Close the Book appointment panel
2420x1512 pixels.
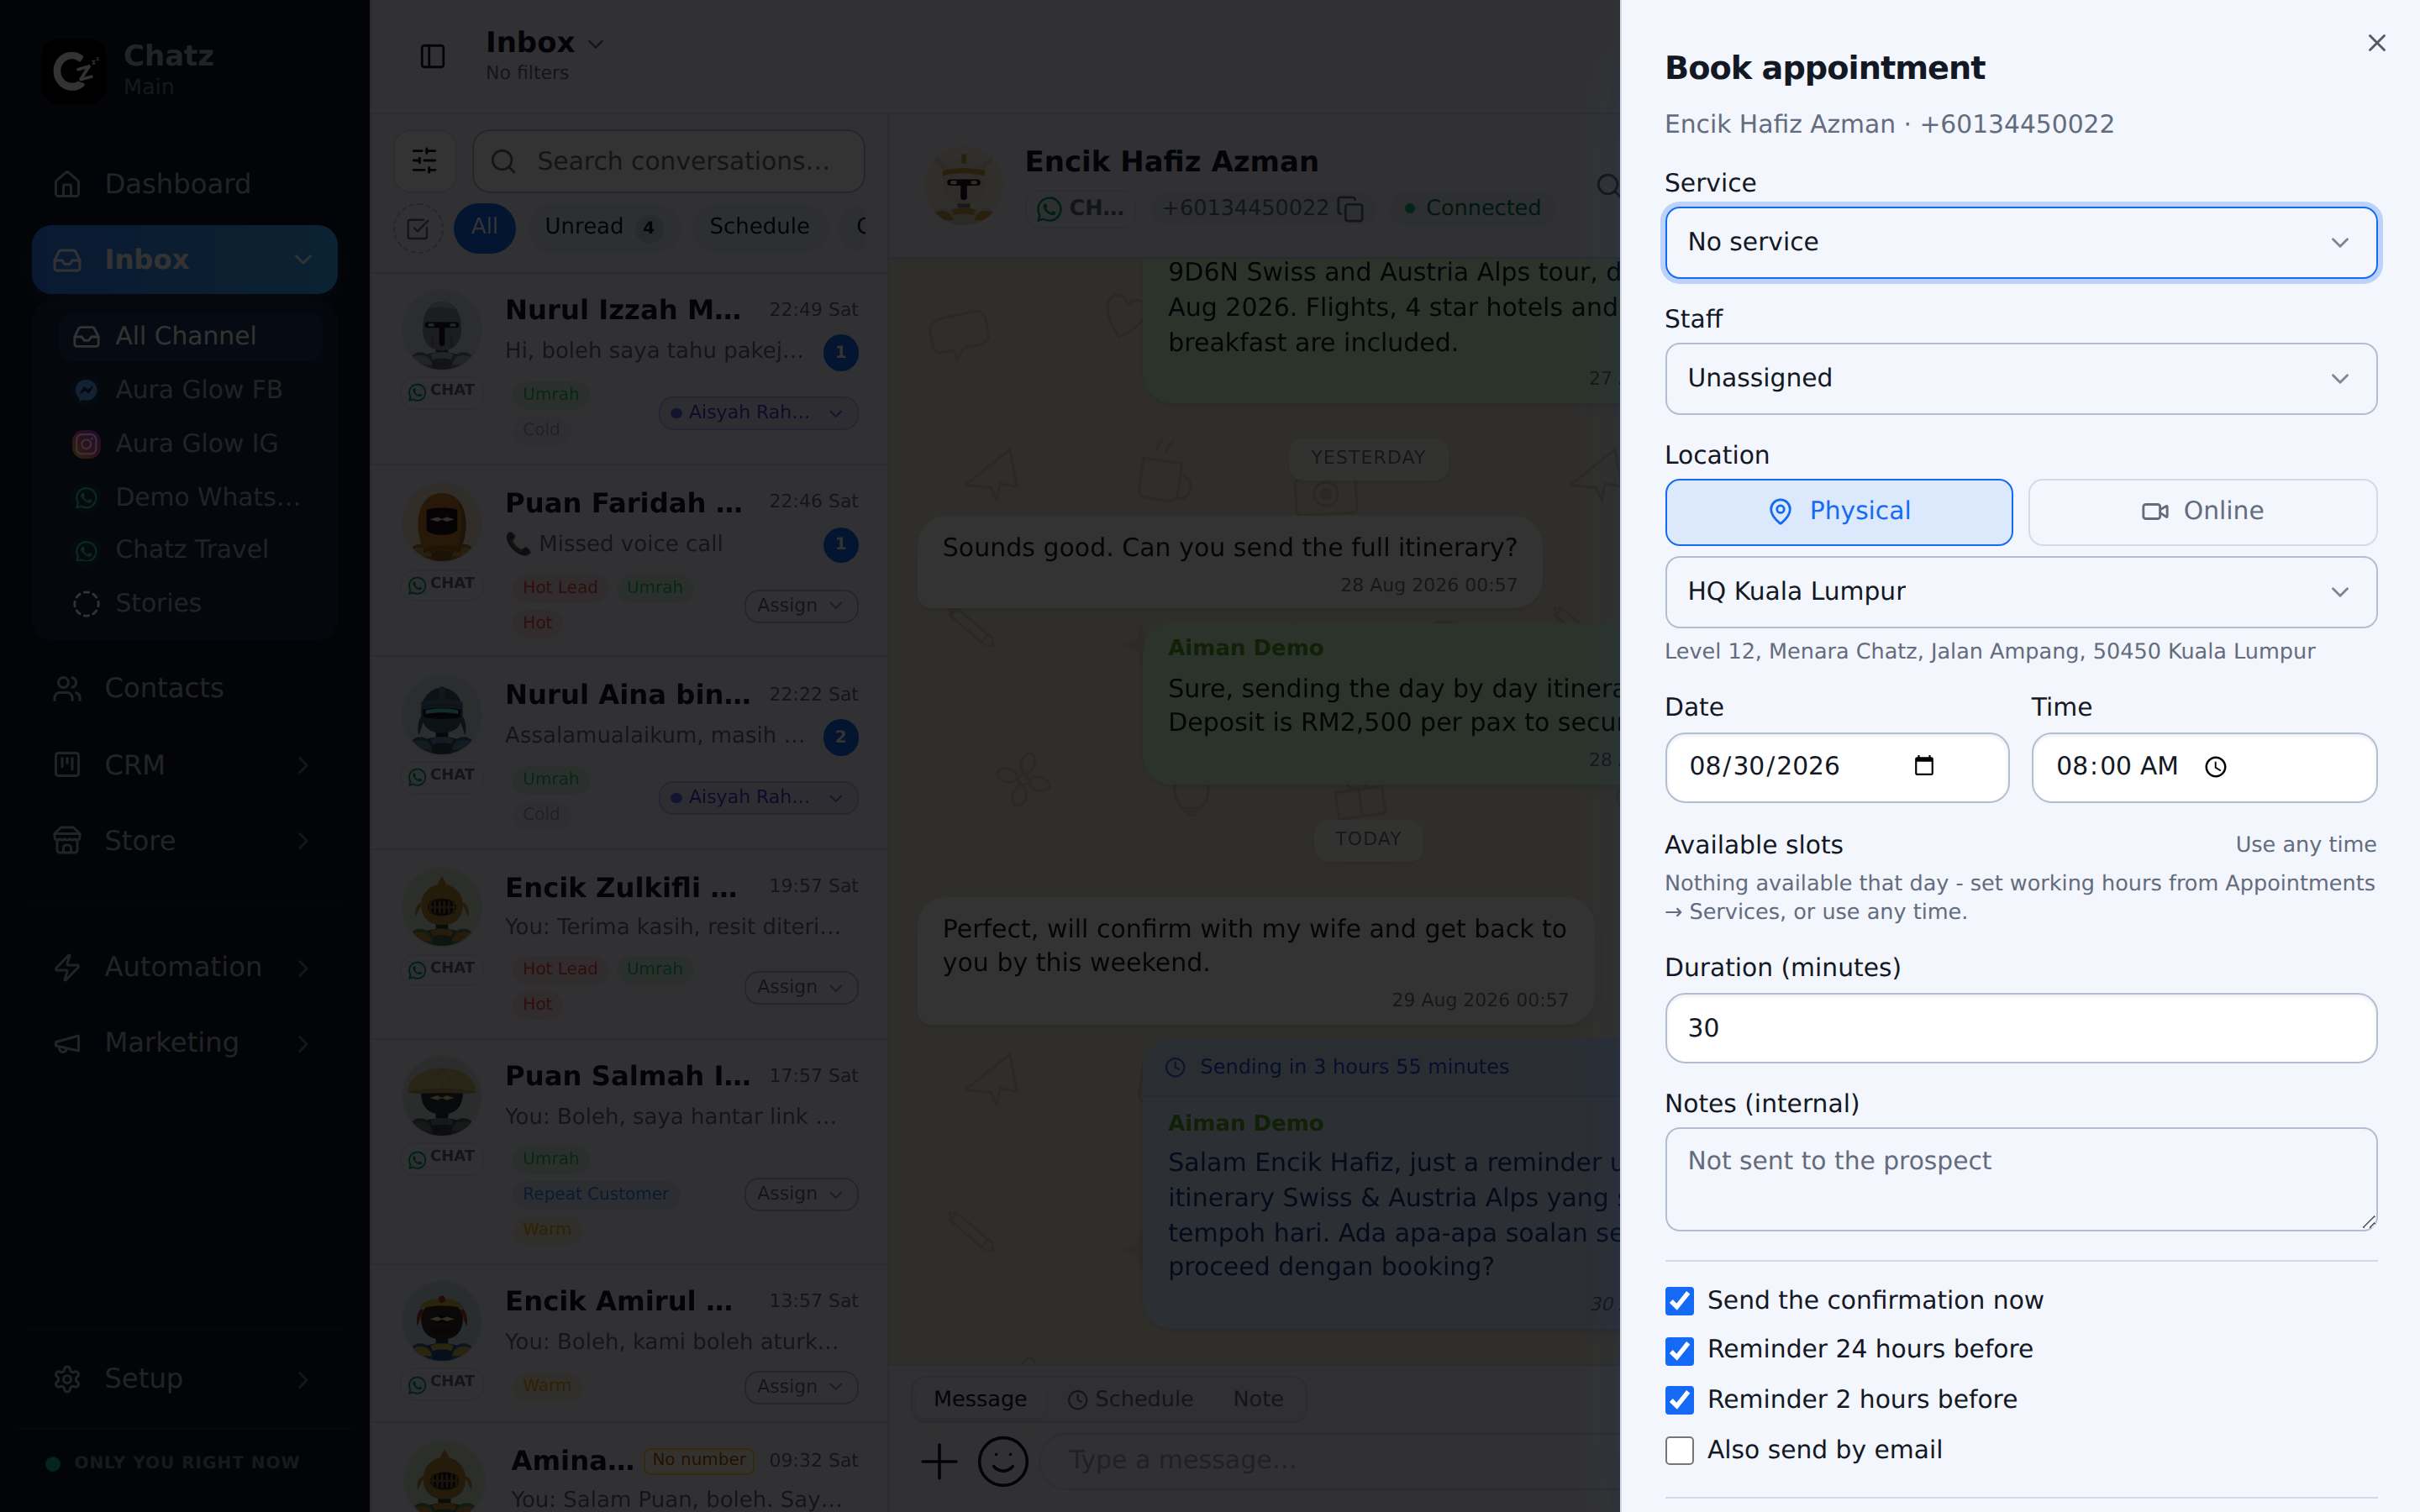click(2376, 43)
